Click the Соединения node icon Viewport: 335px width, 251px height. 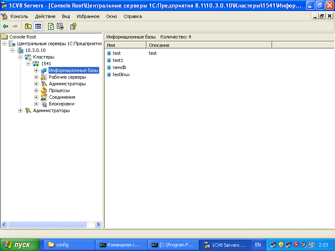(44, 97)
